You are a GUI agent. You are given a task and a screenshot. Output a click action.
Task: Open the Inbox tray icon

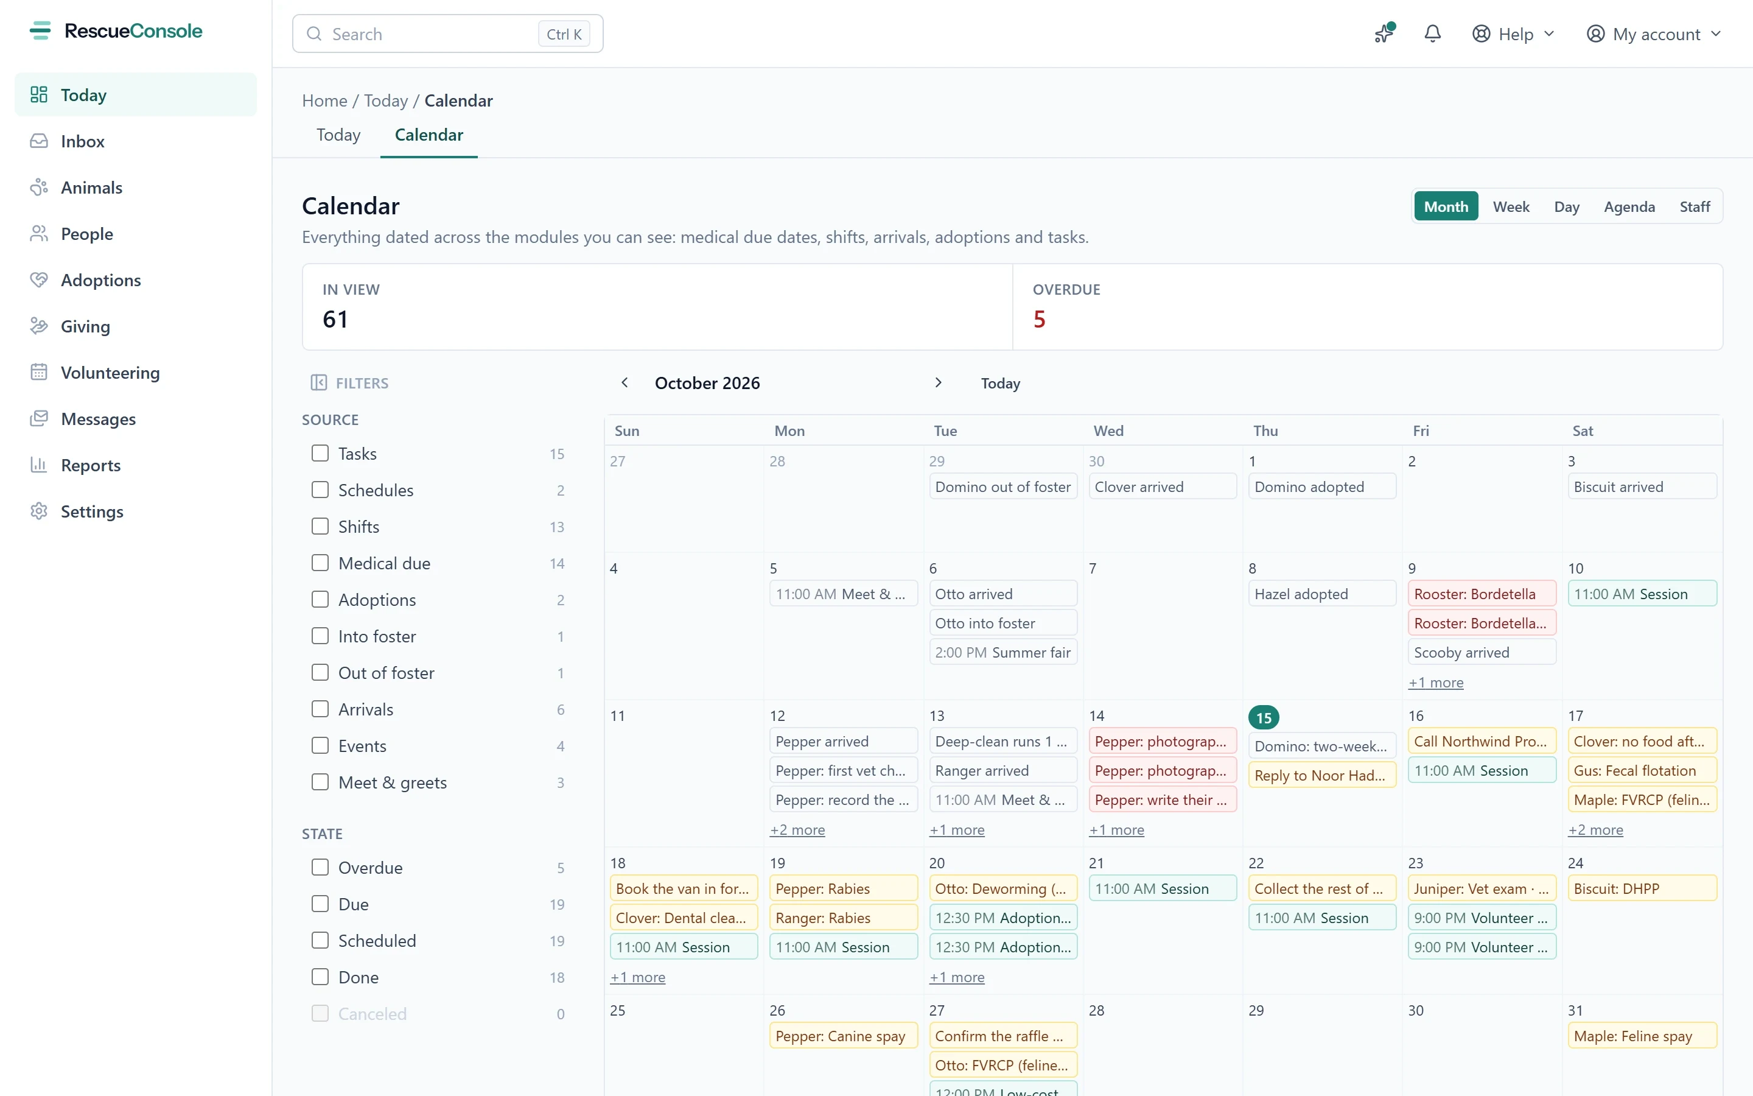point(38,141)
